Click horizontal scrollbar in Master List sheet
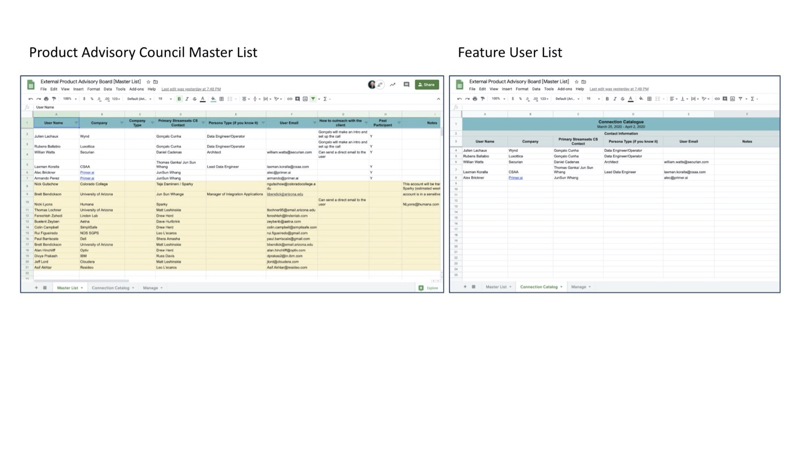 [x=81, y=280]
